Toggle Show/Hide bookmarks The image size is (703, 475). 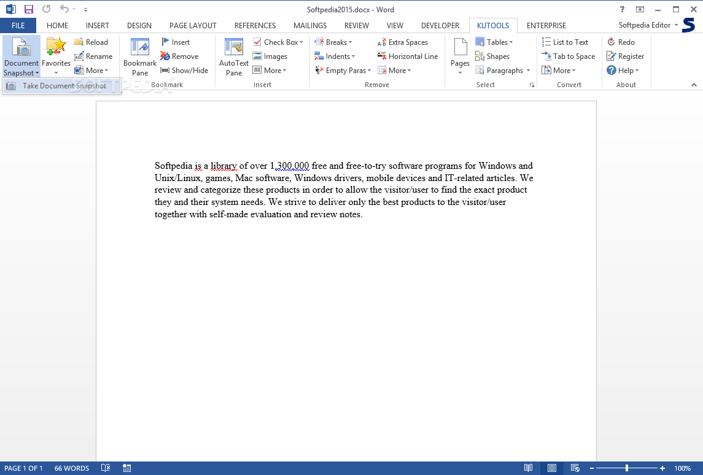coord(184,71)
